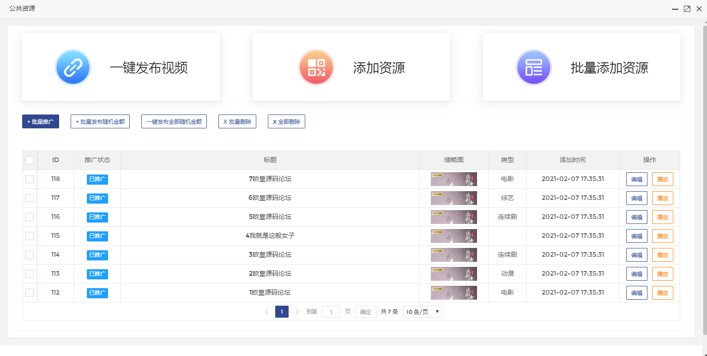Click the 添加资源 QR-code icon
This screenshot has height=356, width=707.
coord(316,67)
